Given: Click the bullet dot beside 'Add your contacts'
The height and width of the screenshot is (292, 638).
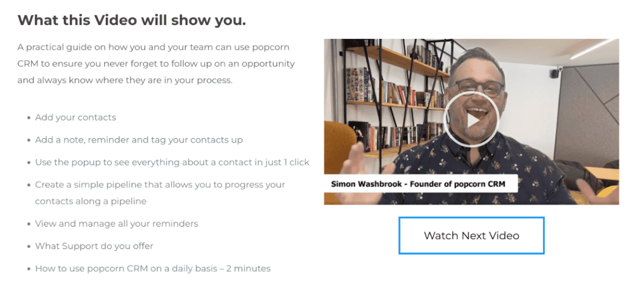Looking at the screenshot, I should pos(29,118).
